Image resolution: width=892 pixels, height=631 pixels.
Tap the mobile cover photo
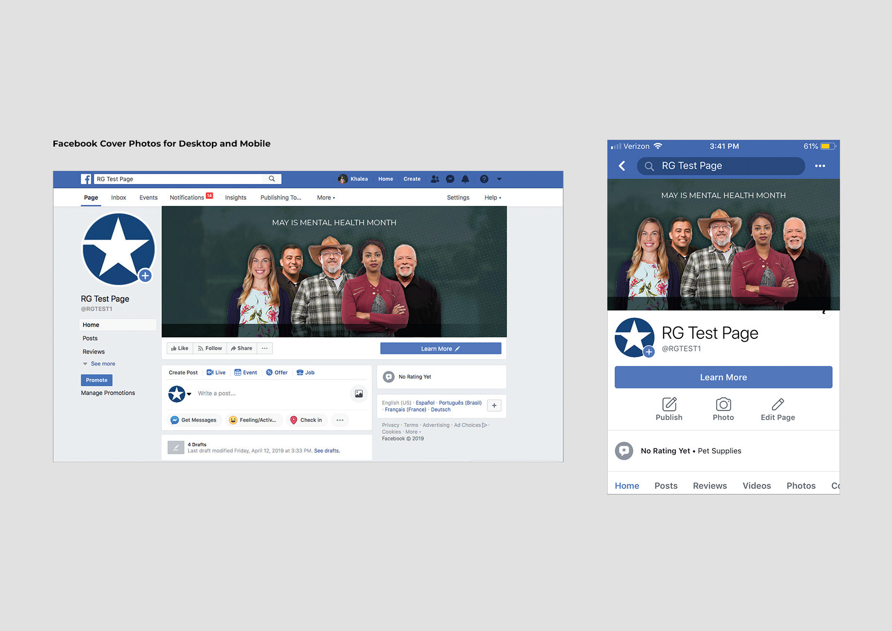point(723,245)
